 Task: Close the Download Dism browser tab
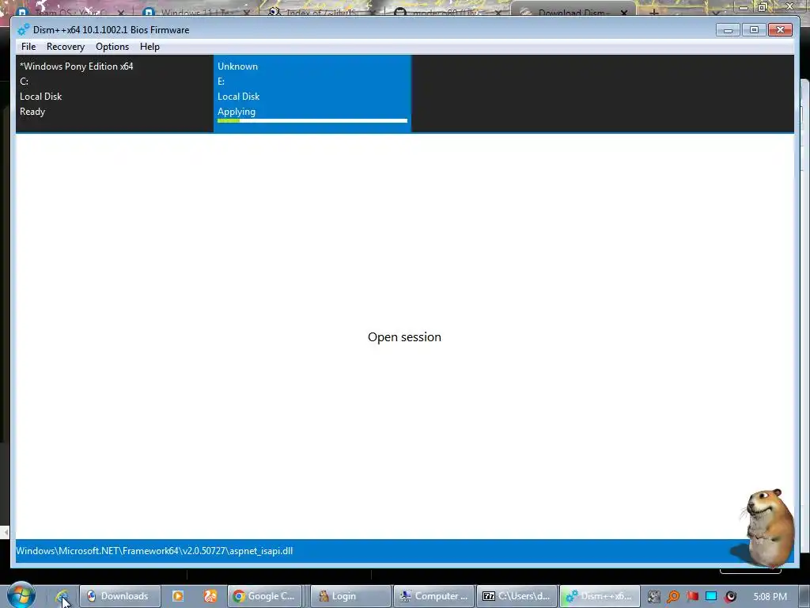coord(624,13)
